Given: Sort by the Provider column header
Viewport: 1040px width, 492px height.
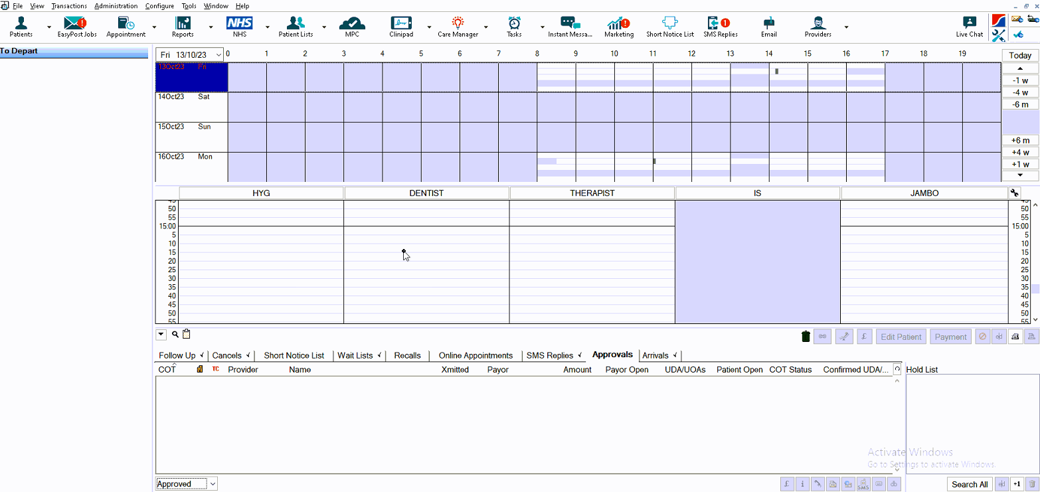Looking at the screenshot, I should click(x=243, y=370).
